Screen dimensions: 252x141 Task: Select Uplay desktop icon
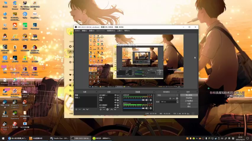(25, 15)
